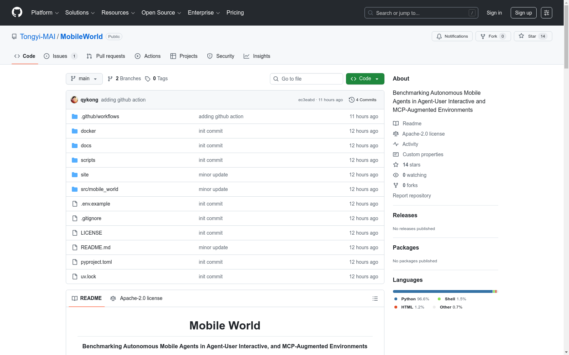Image resolution: width=569 pixels, height=355 pixels.
Task: Click the Tags icon link
Action: (148, 79)
